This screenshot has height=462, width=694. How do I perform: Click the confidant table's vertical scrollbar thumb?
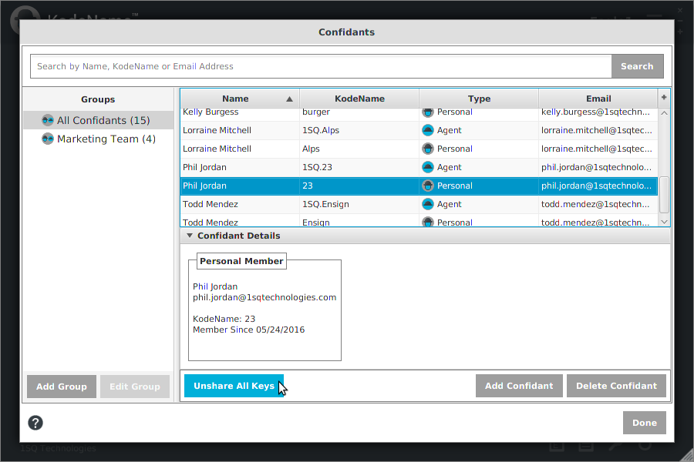(665, 195)
